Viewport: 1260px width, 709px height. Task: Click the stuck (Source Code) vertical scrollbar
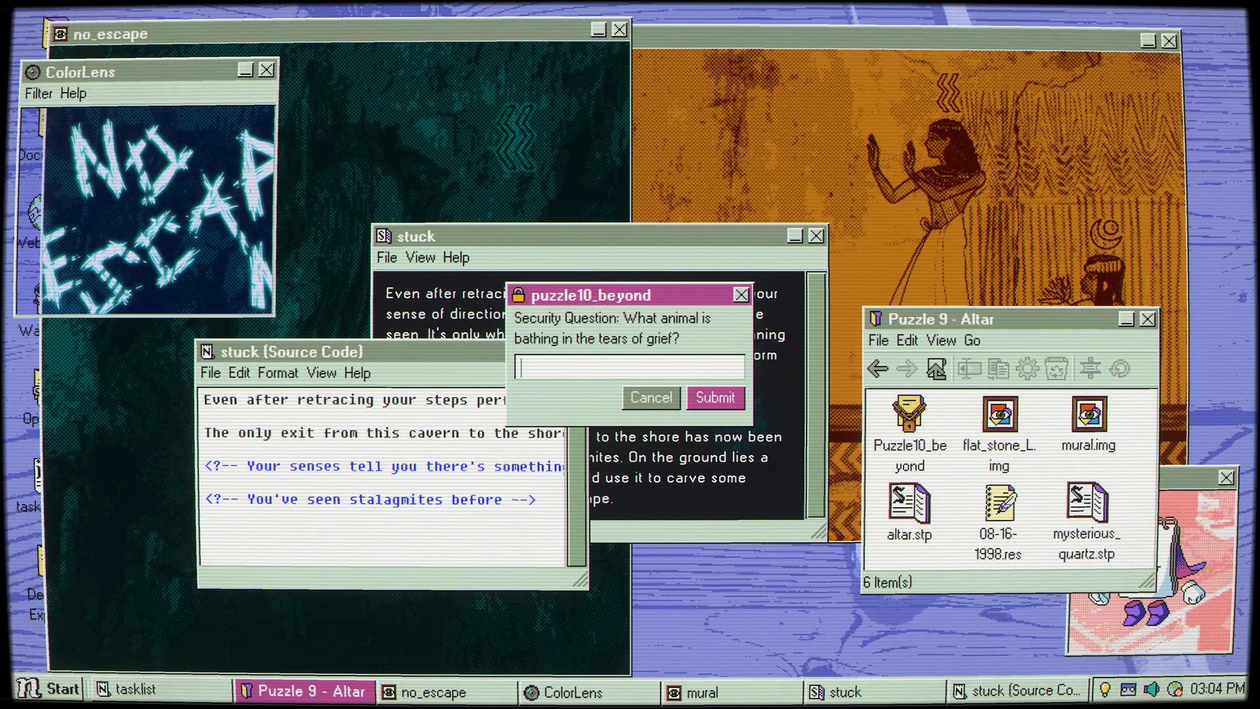pyautogui.click(x=577, y=496)
